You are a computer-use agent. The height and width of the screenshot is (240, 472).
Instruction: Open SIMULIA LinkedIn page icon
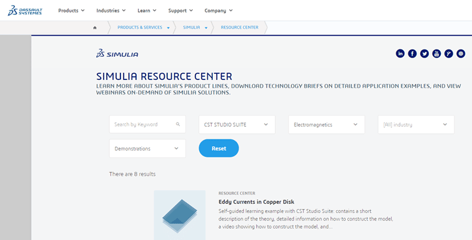coord(400,54)
